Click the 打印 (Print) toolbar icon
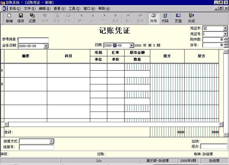 click(x=68, y=18)
